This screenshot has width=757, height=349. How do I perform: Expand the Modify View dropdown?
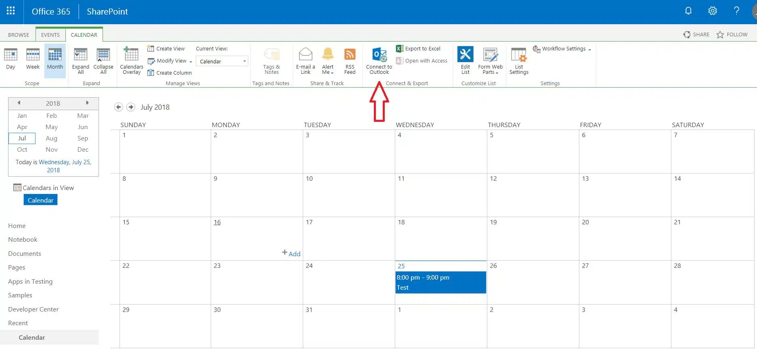191,61
